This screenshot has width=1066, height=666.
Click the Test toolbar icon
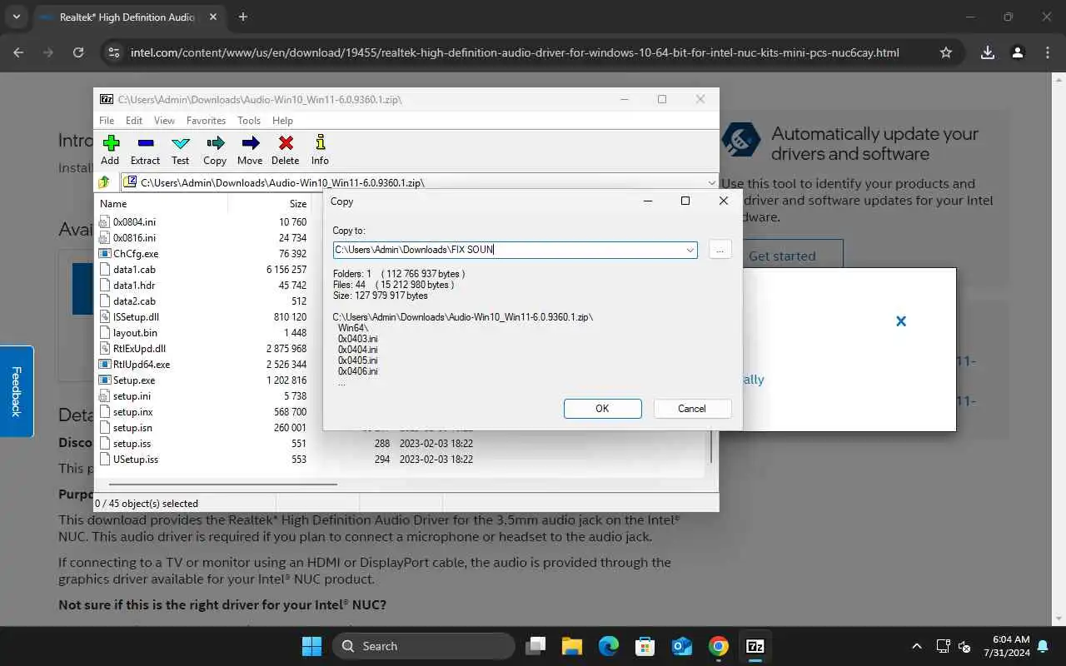click(x=180, y=143)
